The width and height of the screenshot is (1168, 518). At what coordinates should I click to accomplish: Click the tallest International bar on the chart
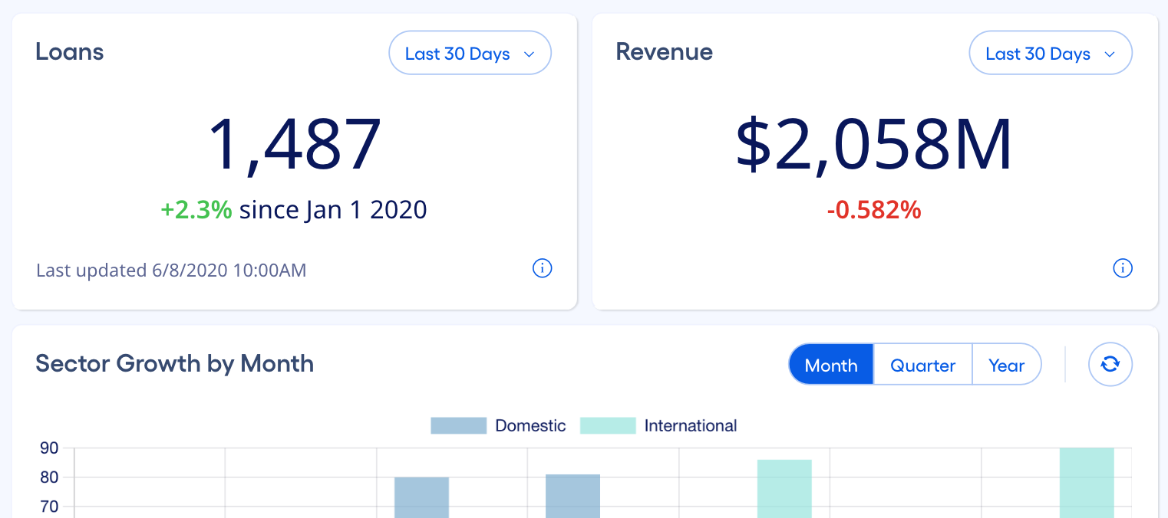coord(1087,483)
